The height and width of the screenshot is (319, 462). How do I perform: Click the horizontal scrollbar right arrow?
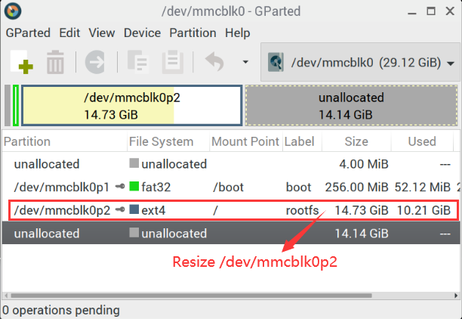(456, 296)
